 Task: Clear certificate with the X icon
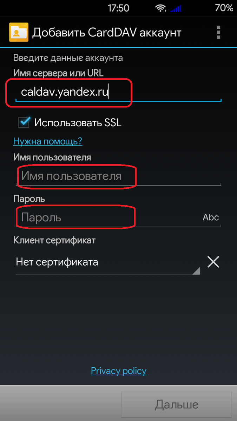213,262
